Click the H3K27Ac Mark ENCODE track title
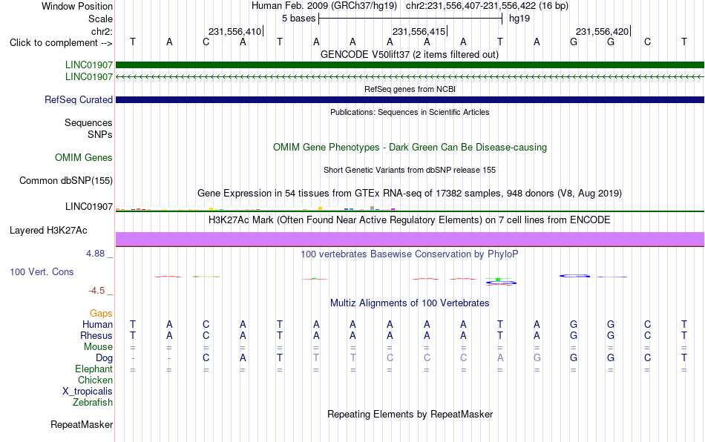Image resolution: width=705 pixels, height=442 pixels. point(409,220)
